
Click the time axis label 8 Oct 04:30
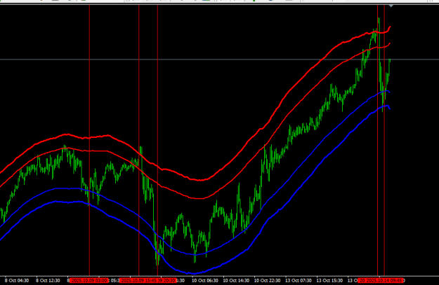pyautogui.click(x=17, y=280)
